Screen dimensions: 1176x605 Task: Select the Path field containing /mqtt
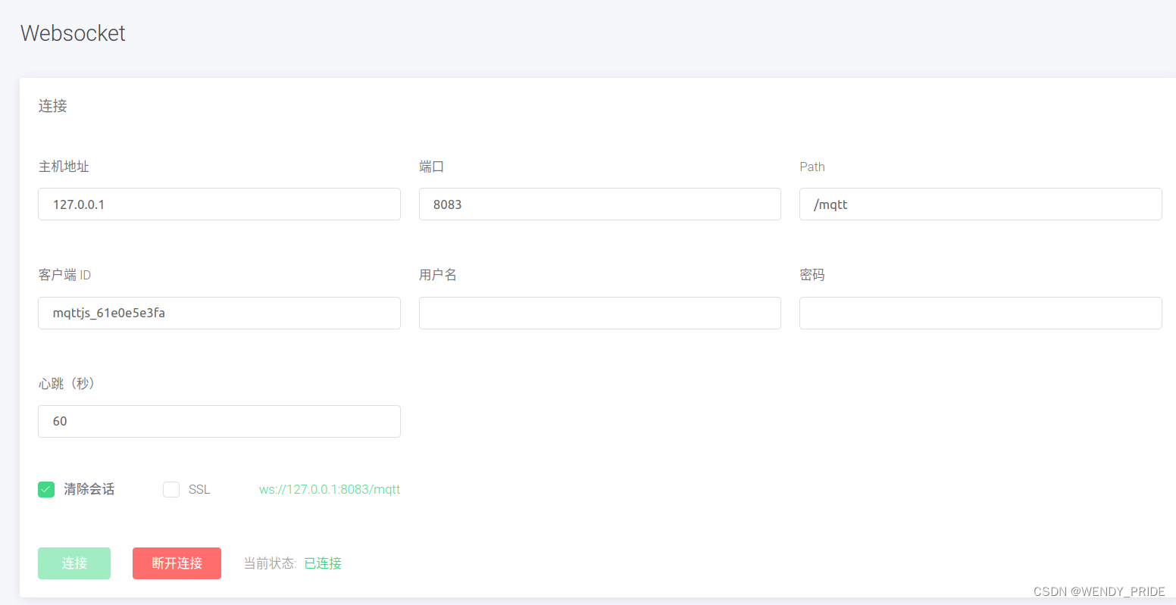point(980,204)
